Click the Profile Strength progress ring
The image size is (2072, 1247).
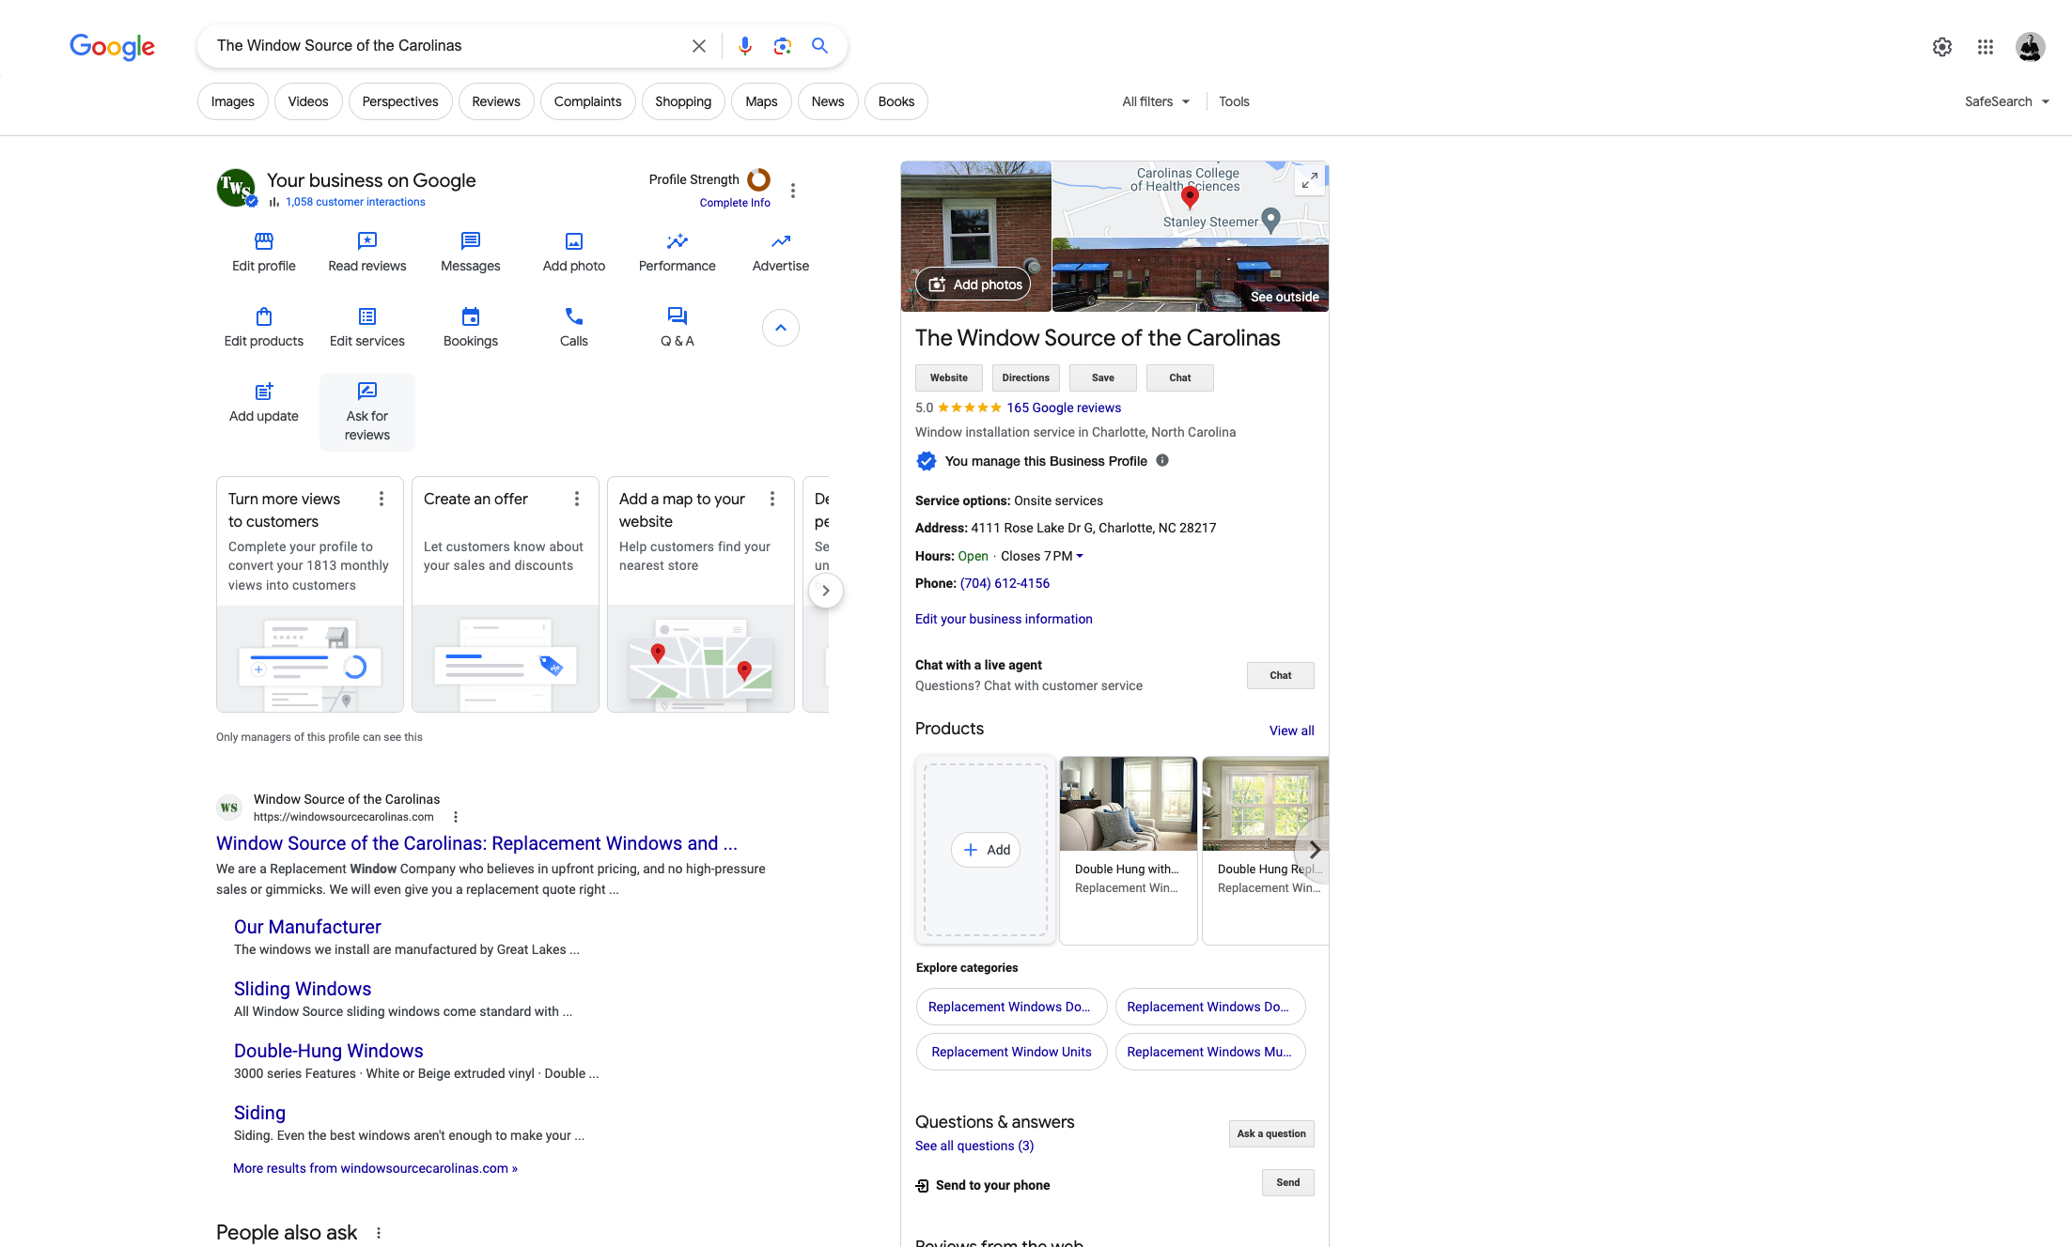758,179
